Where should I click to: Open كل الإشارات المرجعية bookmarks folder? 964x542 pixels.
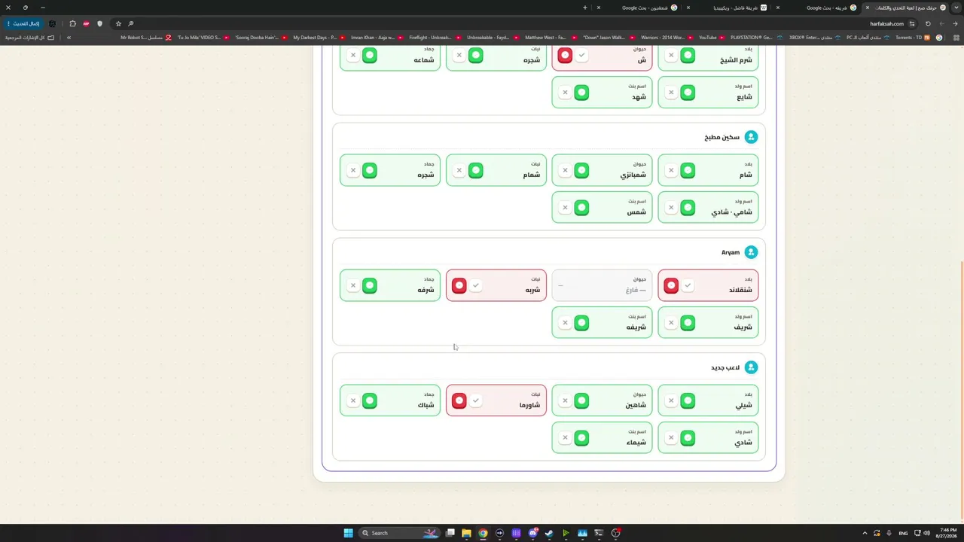tap(31, 38)
